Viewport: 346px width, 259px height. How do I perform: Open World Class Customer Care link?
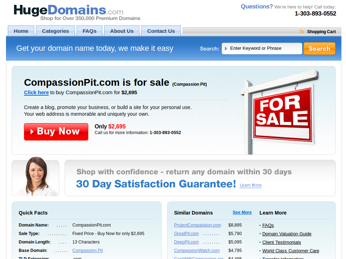[x=291, y=251]
